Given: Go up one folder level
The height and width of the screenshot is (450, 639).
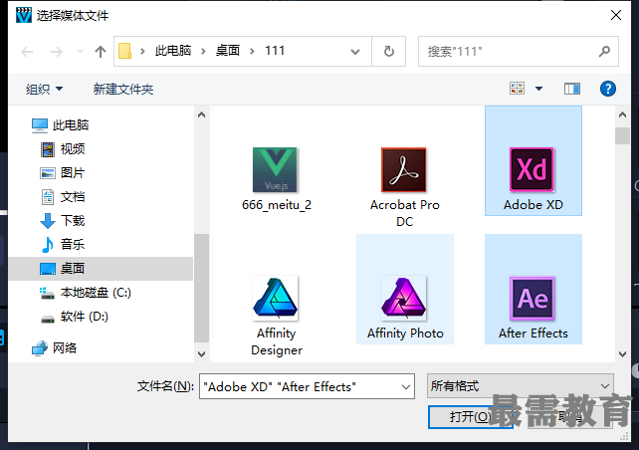Looking at the screenshot, I should point(101,52).
